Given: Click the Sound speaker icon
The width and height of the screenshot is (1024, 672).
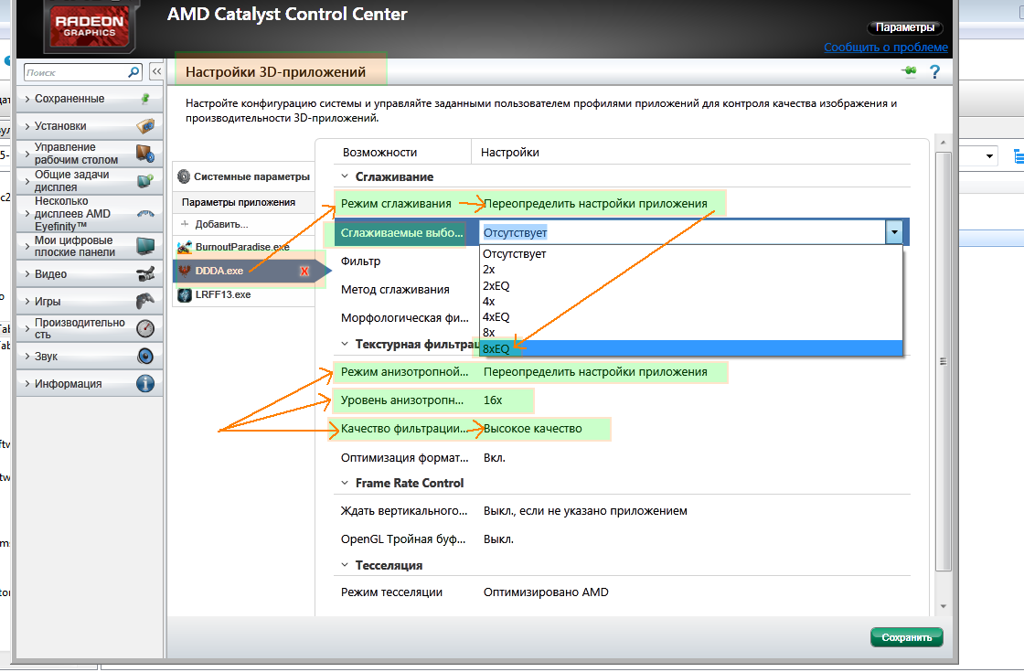Looking at the screenshot, I should click(x=144, y=357).
